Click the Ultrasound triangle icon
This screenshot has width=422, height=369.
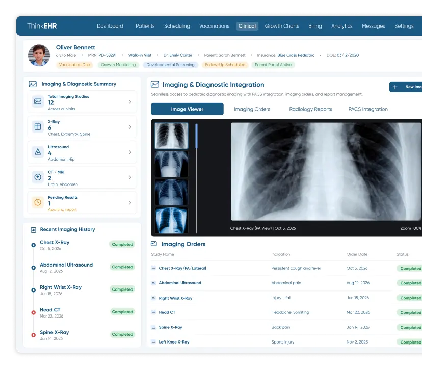38,152
